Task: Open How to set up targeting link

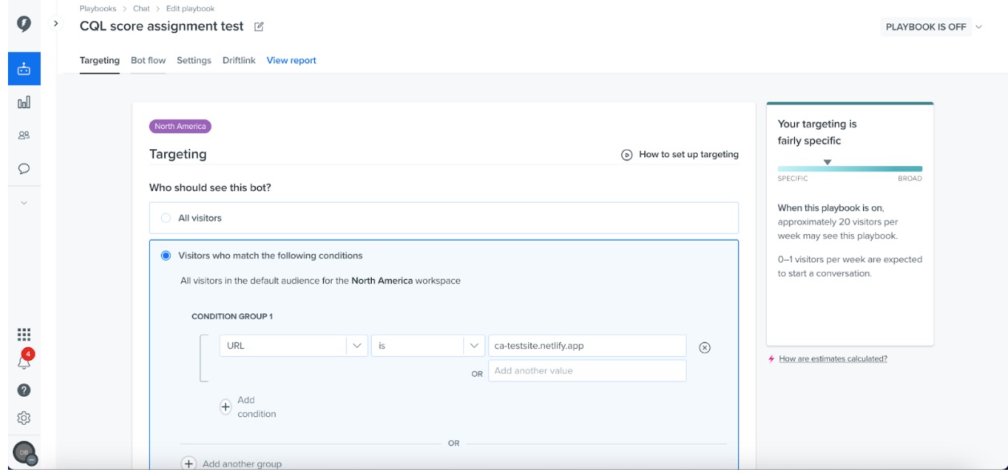Action: [688, 155]
